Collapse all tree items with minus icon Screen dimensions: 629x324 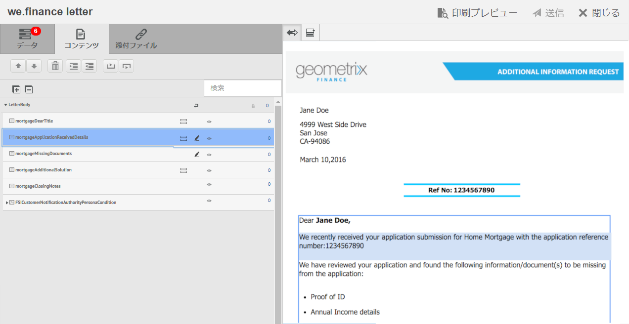point(29,89)
